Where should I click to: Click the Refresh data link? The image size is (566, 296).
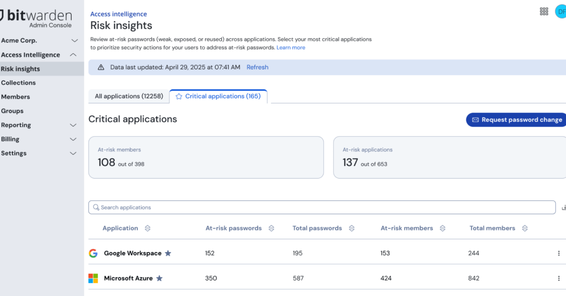257,67
